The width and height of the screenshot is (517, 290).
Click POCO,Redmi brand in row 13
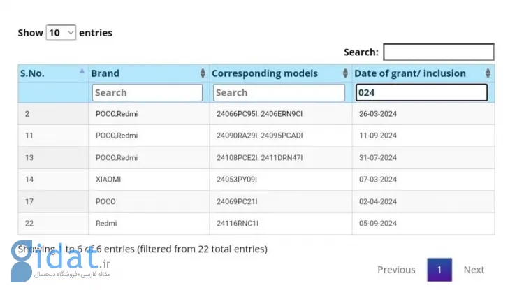coord(117,158)
